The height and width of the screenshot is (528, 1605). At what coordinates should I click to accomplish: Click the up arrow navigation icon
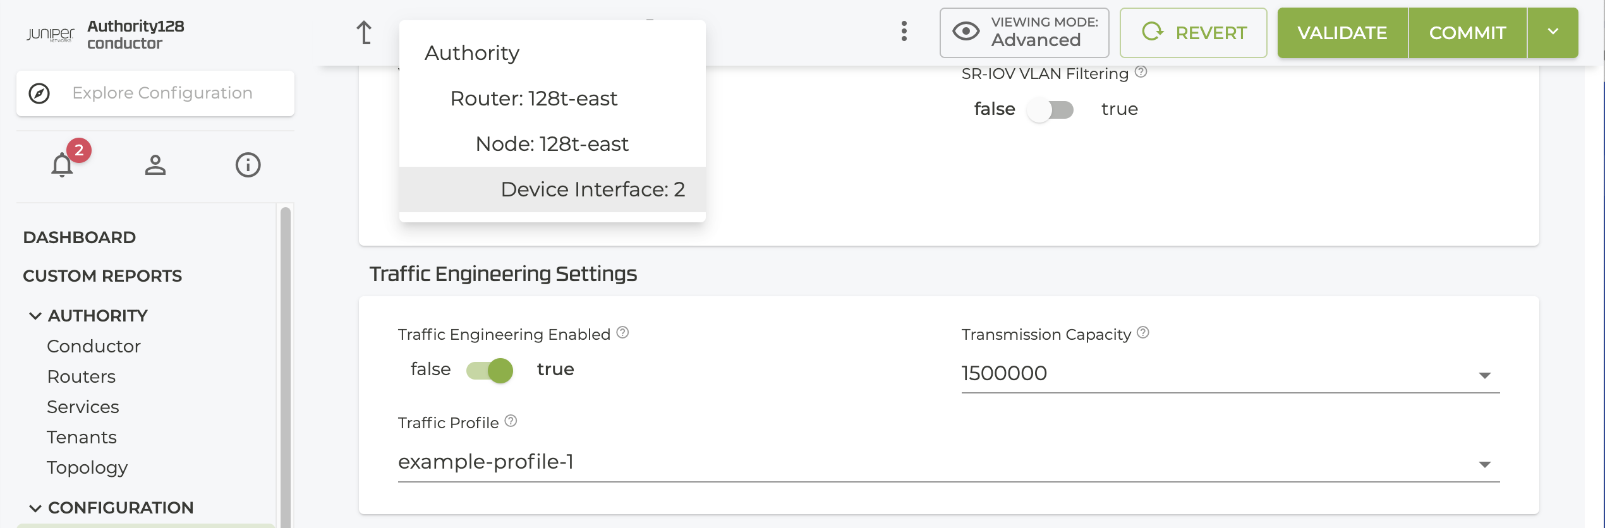click(364, 33)
